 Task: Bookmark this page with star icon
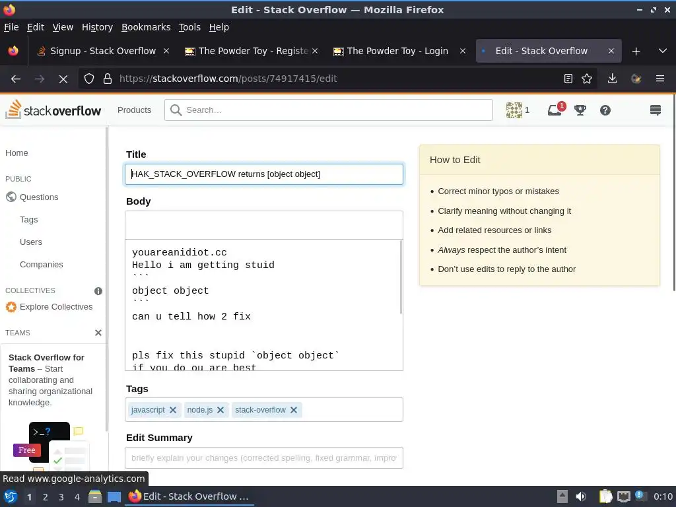587,79
